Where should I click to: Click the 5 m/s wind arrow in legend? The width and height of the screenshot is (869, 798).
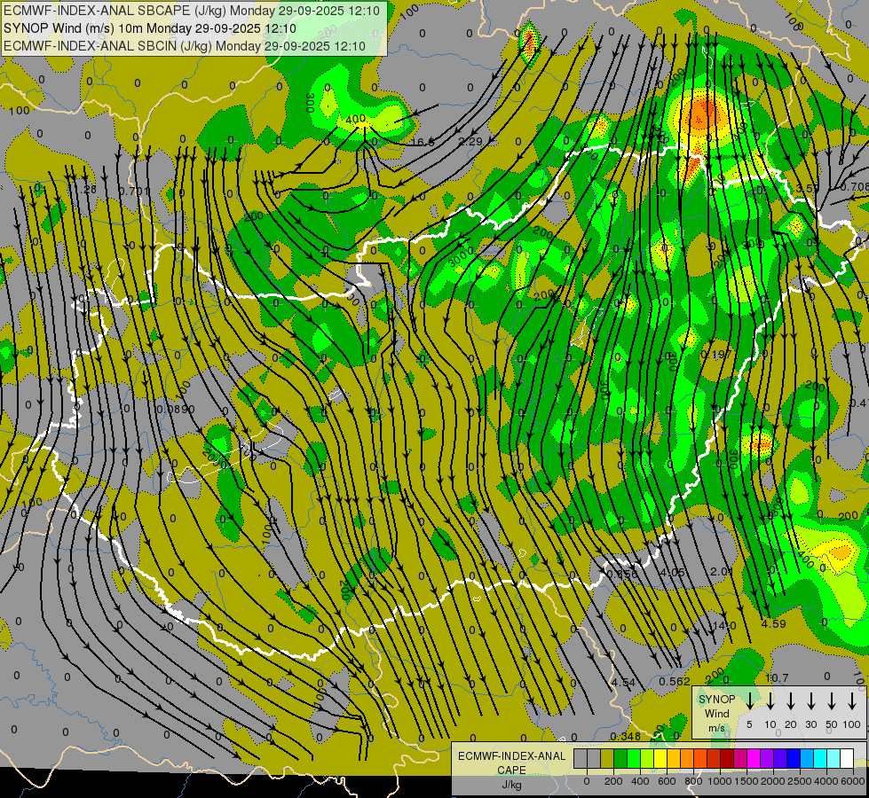pyautogui.click(x=750, y=701)
